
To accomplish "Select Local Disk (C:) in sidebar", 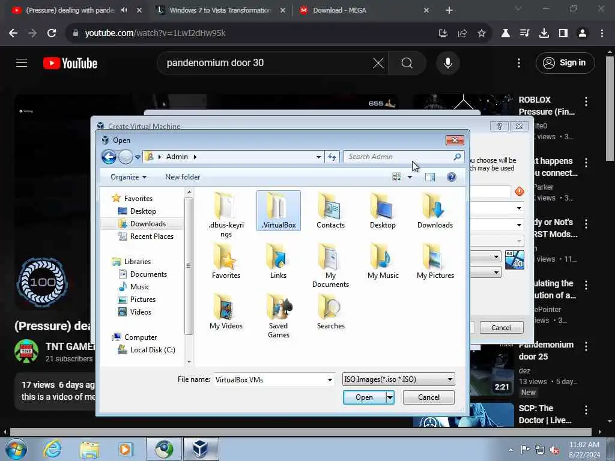I will tap(153, 350).
